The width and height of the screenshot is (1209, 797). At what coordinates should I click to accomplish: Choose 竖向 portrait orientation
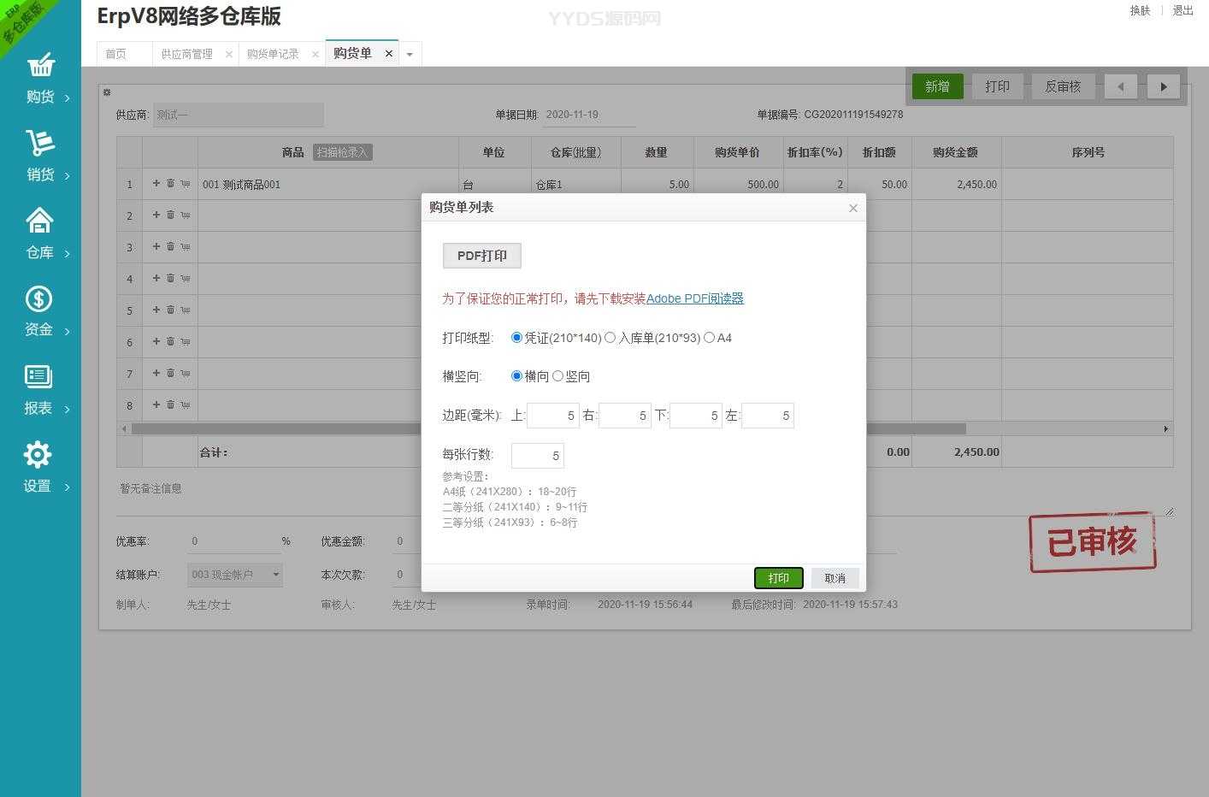558,376
